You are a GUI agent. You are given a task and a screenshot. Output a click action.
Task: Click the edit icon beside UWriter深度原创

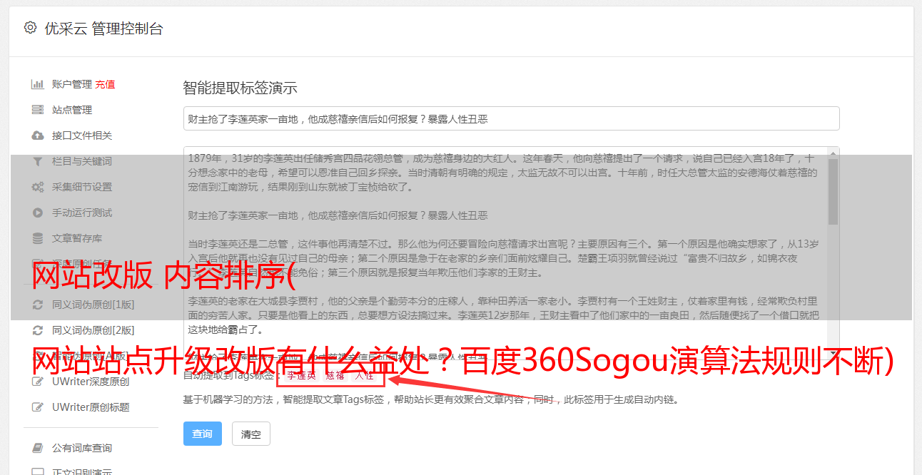tap(38, 382)
